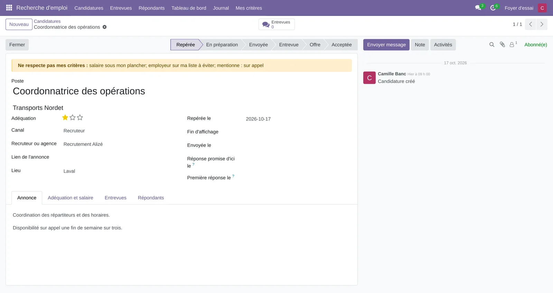Image resolution: width=553 pixels, height=293 pixels.
Task: Open the Entrevues stat button
Action: tap(276, 25)
